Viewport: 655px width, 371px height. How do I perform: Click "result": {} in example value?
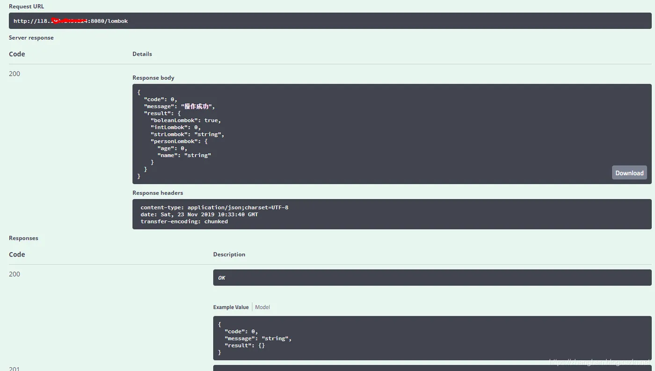(245, 345)
